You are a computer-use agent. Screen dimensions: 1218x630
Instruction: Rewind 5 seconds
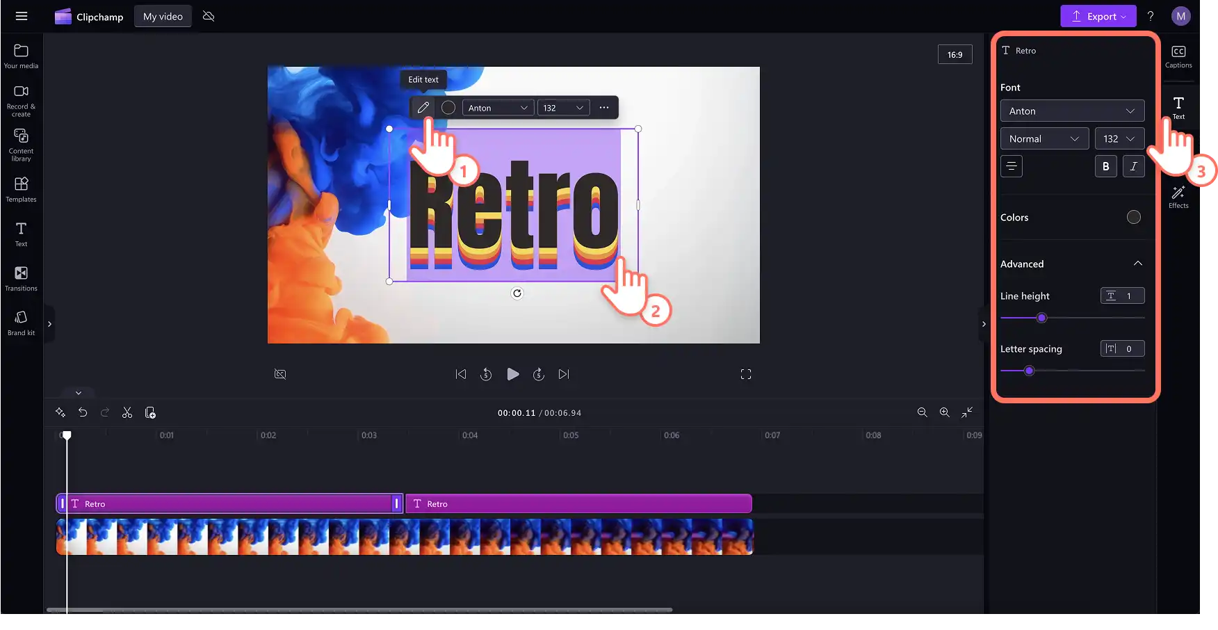click(486, 374)
